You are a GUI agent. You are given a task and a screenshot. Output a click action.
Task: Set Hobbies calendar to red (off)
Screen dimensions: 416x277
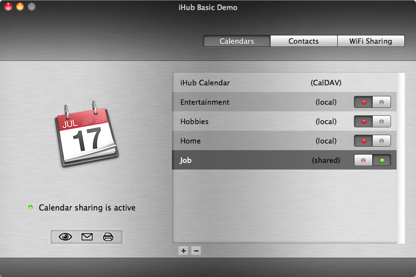[363, 121]
